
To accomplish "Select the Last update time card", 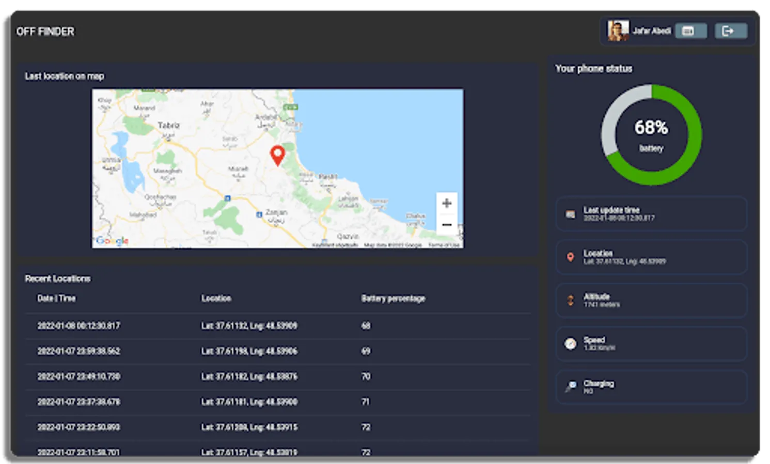I will tap(651, 213).
